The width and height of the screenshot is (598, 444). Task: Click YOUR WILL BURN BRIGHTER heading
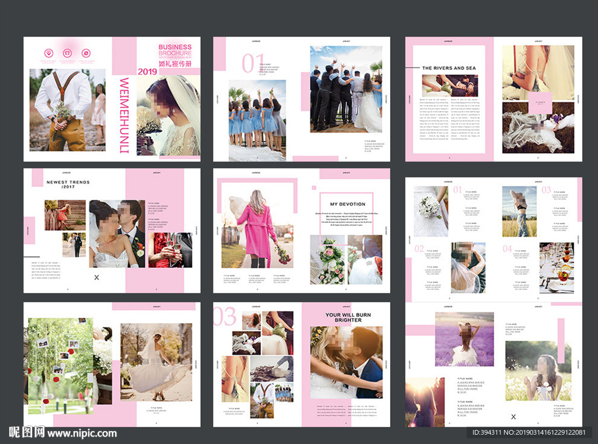coord(348,317)
